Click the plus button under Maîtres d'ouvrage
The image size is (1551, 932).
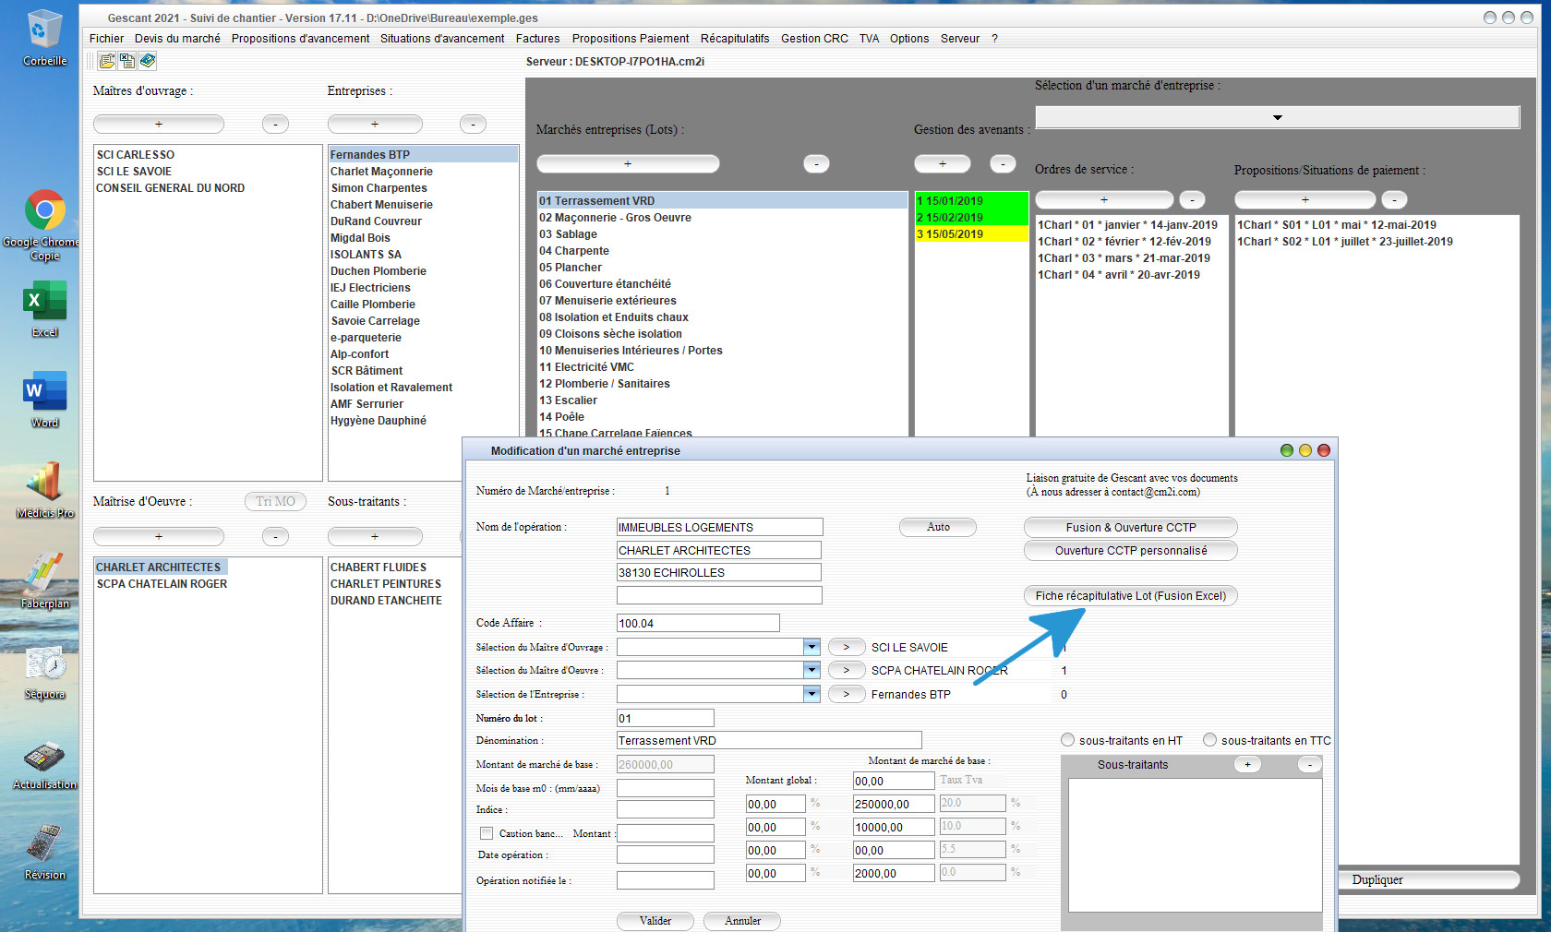click(x=159, y=124)
